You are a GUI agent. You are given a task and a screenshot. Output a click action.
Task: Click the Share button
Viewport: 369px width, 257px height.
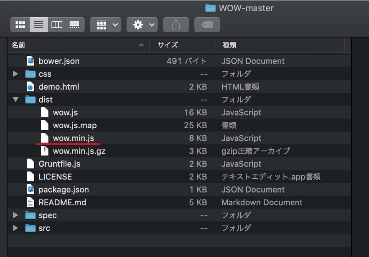coord(176,24)
